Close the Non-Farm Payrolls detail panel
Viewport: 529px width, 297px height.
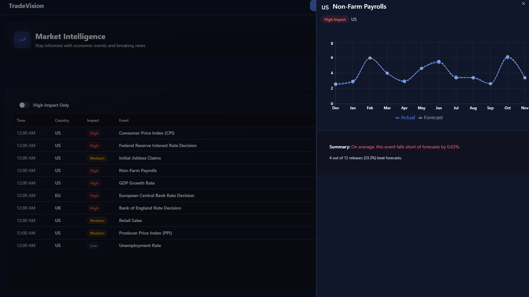(523, 4)
